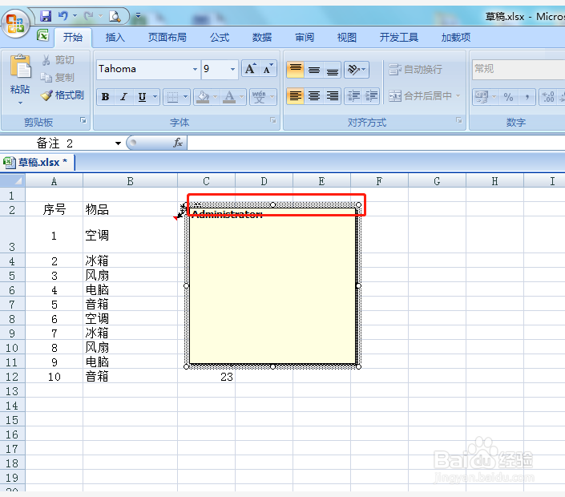This screenshot has height=497, width=565.
Task: Decrease font size with the small A
Action: 268,68
